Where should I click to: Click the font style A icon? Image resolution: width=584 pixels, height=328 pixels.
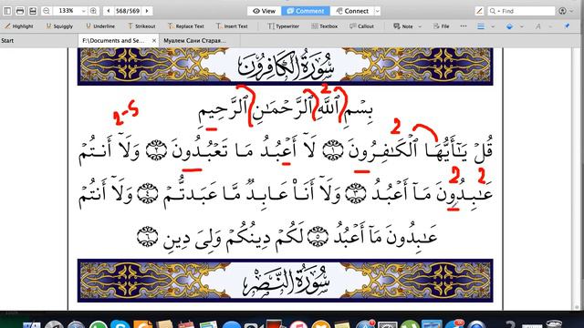pos(537,26)
